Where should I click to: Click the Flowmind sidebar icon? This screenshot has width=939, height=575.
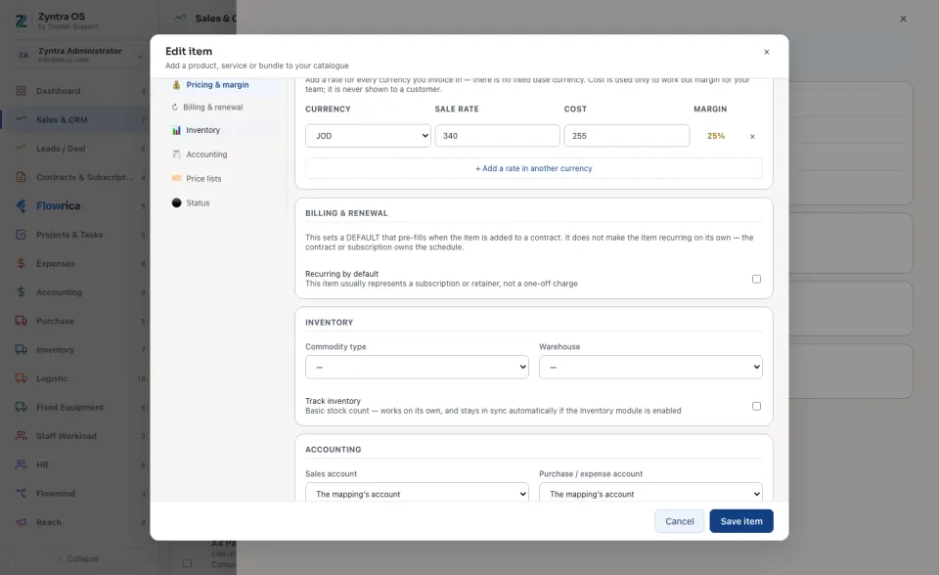[21, 493]
